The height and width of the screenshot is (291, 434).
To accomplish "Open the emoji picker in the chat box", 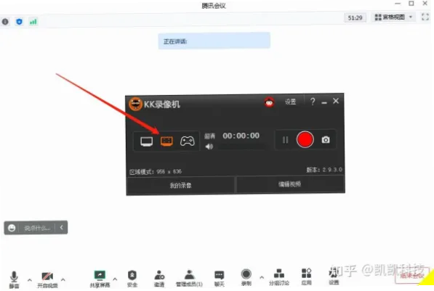I will point(12,228).
